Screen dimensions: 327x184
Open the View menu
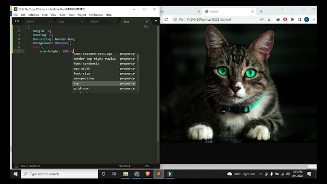(x=53, y=15)
